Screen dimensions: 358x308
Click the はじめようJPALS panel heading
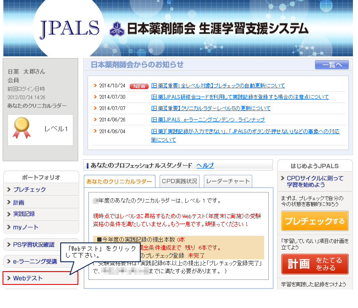(x=315, y=166)
